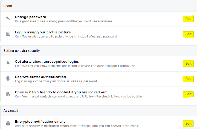Viewport: 200px width, 129px height.
Task: Open the Change password row title
Action: pyautogui.click(x=31, y=17)
